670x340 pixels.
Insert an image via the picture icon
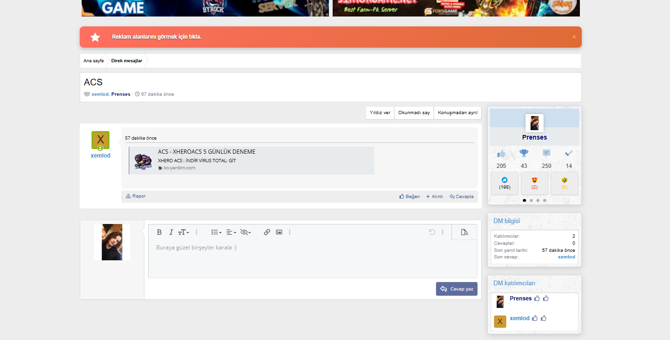(279, 232)
